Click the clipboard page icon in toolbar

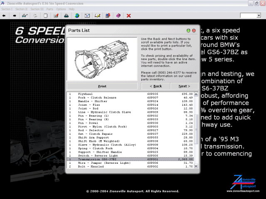(x=45, y=16)
